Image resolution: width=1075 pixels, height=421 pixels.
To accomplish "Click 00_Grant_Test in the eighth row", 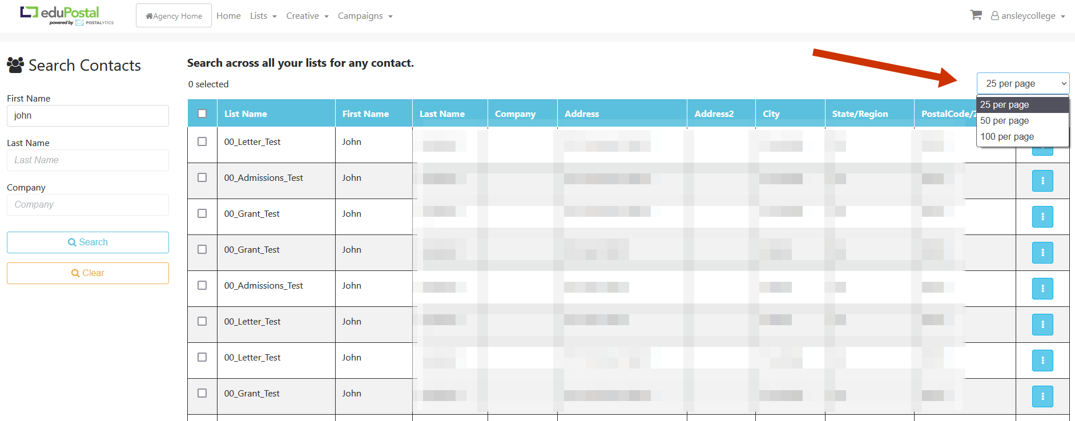I will [x=252, y=393].
